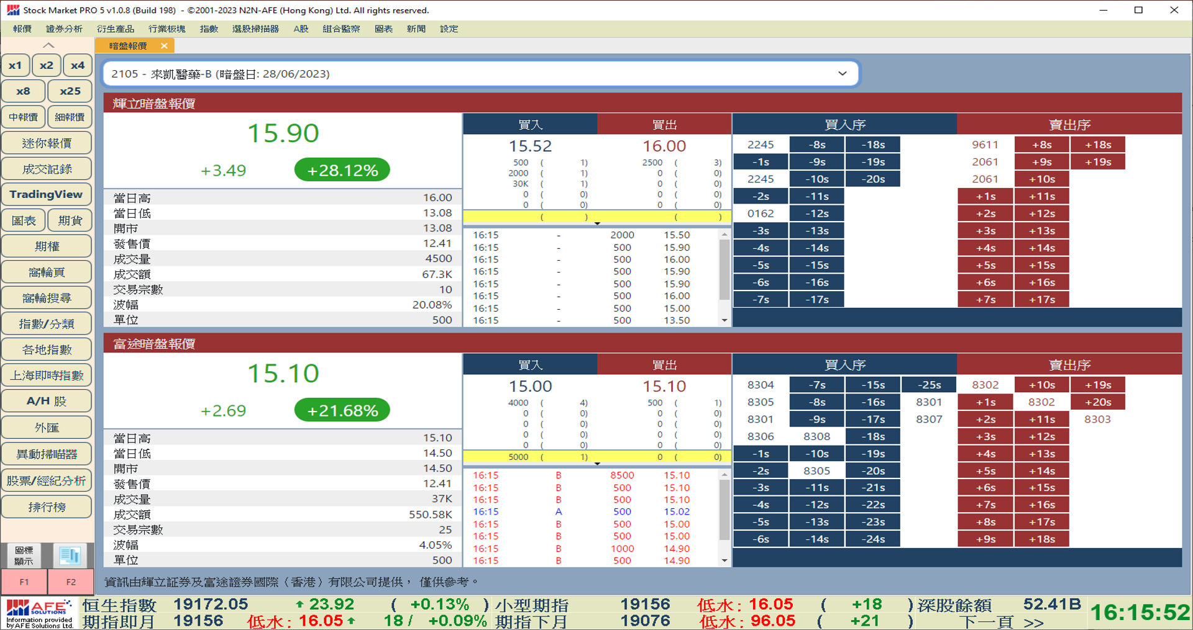Open the 新聞 menu

coord(416,29)
